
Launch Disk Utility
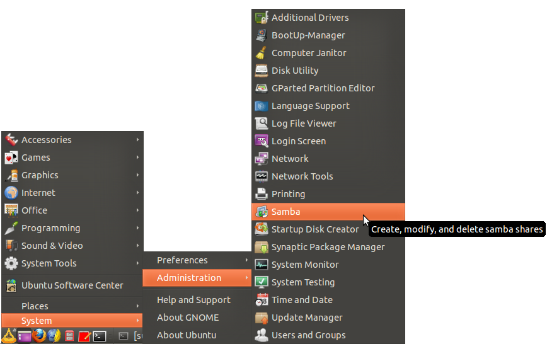pyautogui.click(x=328, y=71)
